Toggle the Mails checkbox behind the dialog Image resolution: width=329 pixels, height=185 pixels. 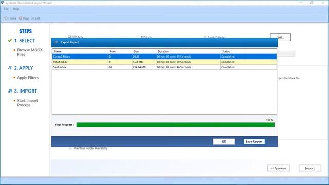click(x=69, y=37)
